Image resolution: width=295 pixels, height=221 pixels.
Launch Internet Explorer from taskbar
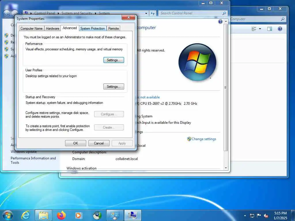click(25, 215)
